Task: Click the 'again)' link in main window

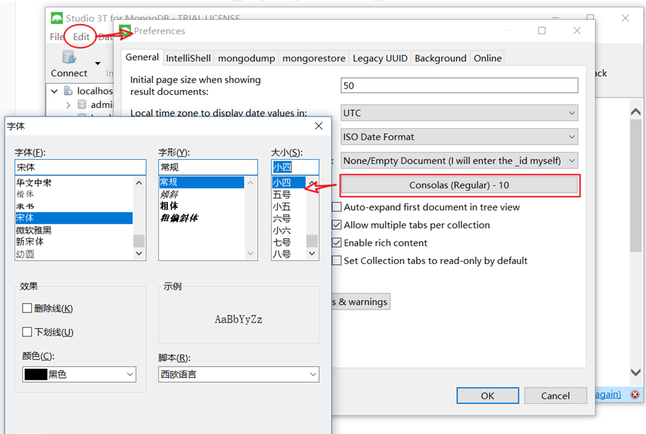Action: click(608, 394)
